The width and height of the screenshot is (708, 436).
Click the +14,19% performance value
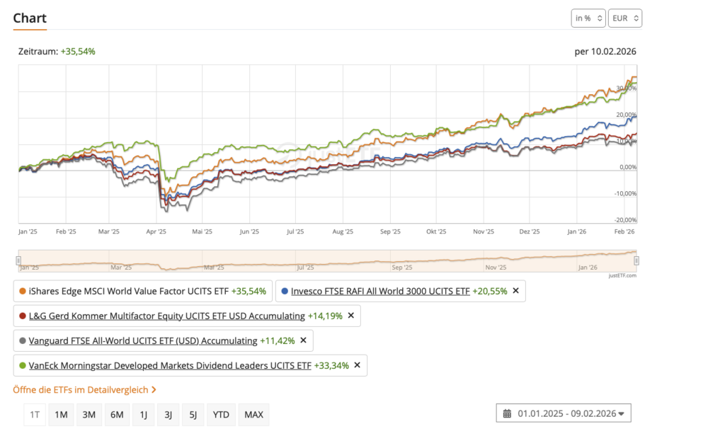pos(325,316)
